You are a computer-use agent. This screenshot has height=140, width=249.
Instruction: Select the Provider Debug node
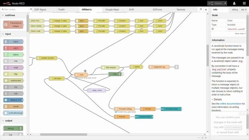[124, 109]
